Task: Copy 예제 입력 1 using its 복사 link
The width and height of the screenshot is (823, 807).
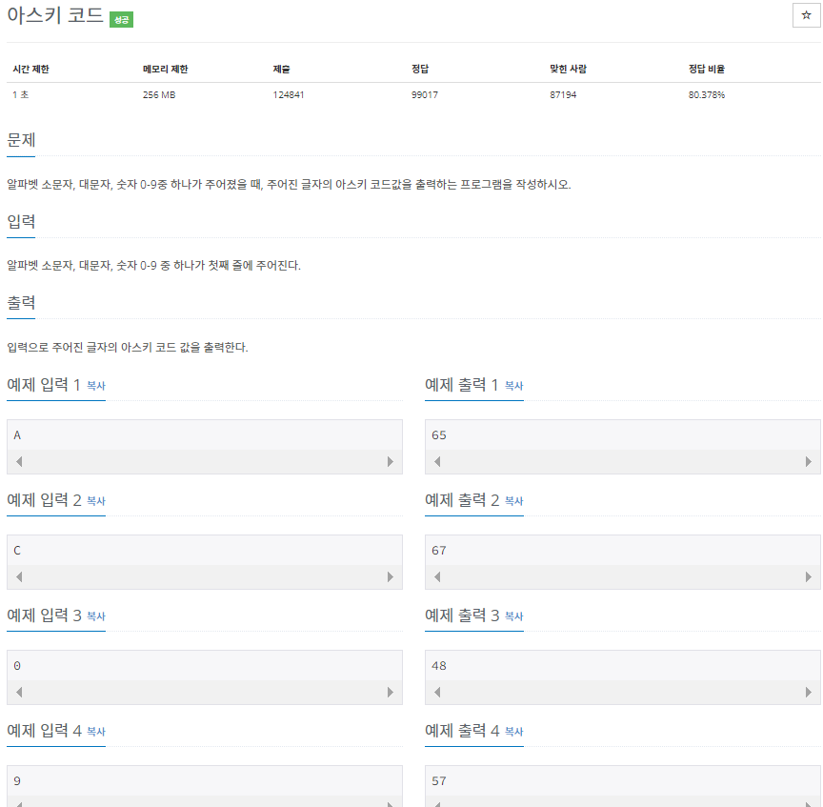Action: point(98,387)
